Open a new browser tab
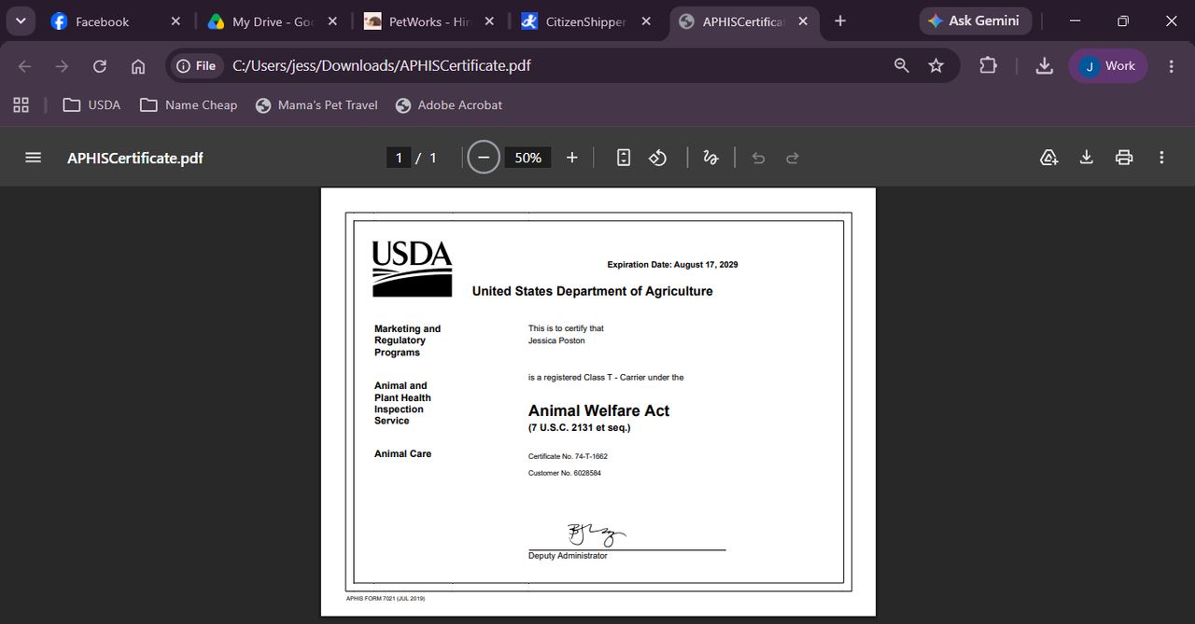 pyautogui.click(x=840, y=21)
